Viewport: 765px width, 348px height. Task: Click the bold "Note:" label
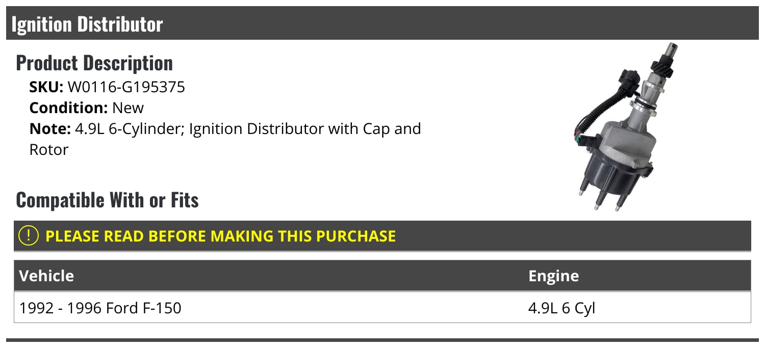(50, 129)
